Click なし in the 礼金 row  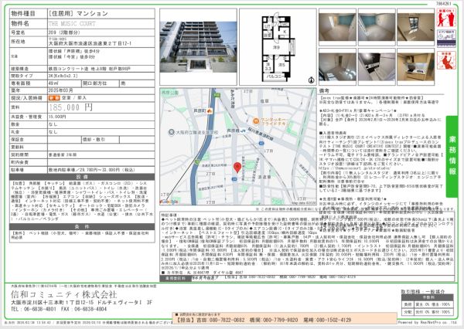(53, 132)
